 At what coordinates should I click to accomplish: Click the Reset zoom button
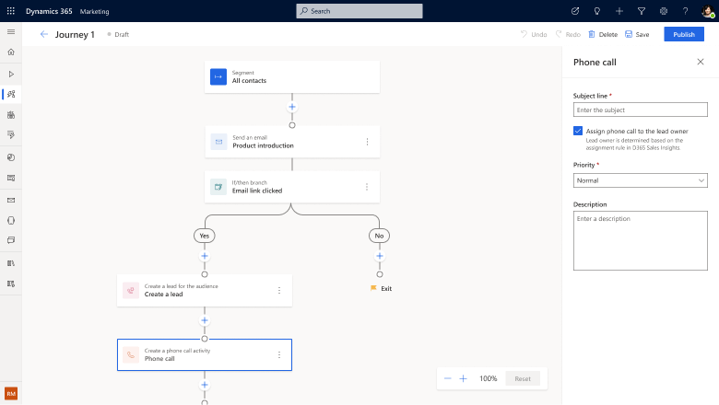coord(522,378)
